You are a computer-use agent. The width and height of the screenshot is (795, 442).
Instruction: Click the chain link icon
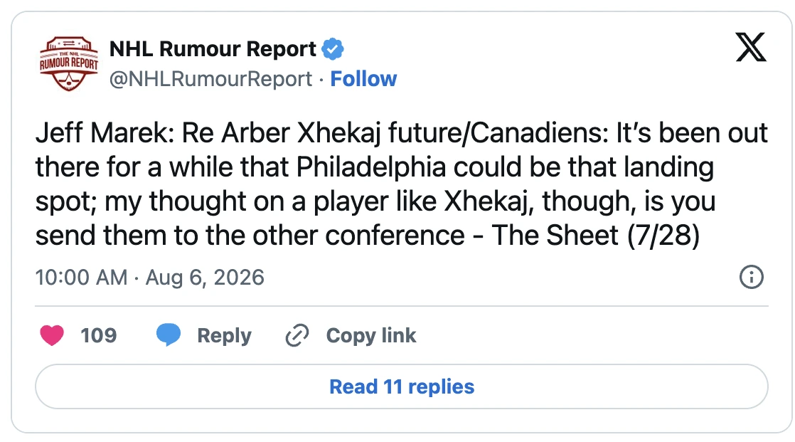pyautogui.click(x=297, y=335)
